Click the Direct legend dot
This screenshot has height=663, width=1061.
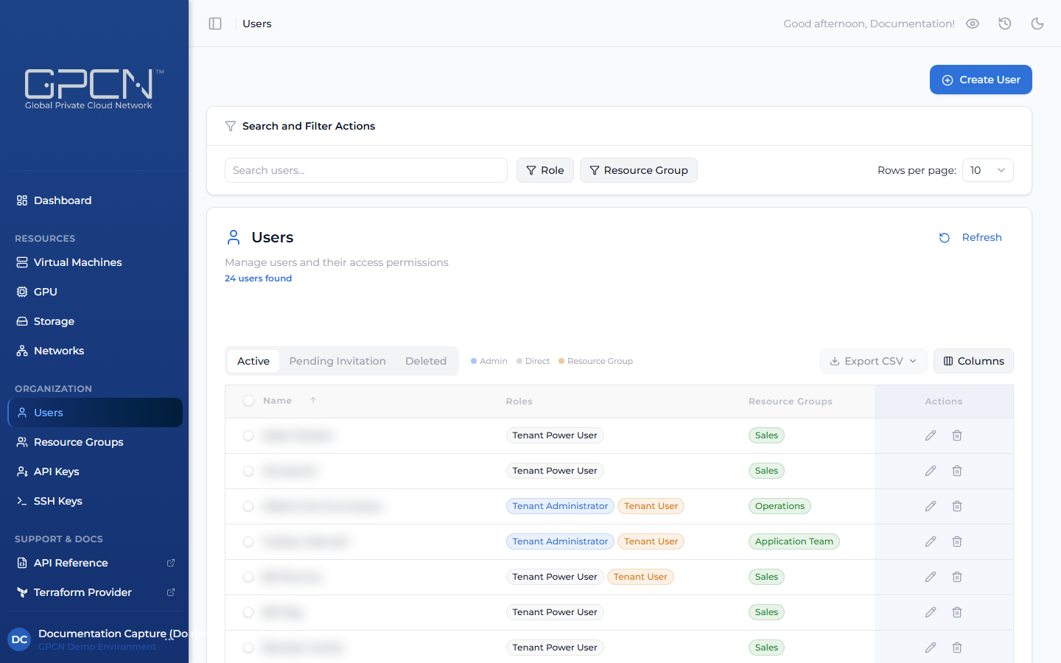[519, 361]
